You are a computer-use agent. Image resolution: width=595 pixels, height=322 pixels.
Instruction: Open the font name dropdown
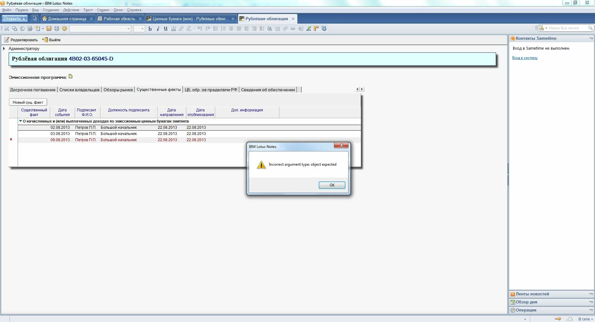point(128,29)
